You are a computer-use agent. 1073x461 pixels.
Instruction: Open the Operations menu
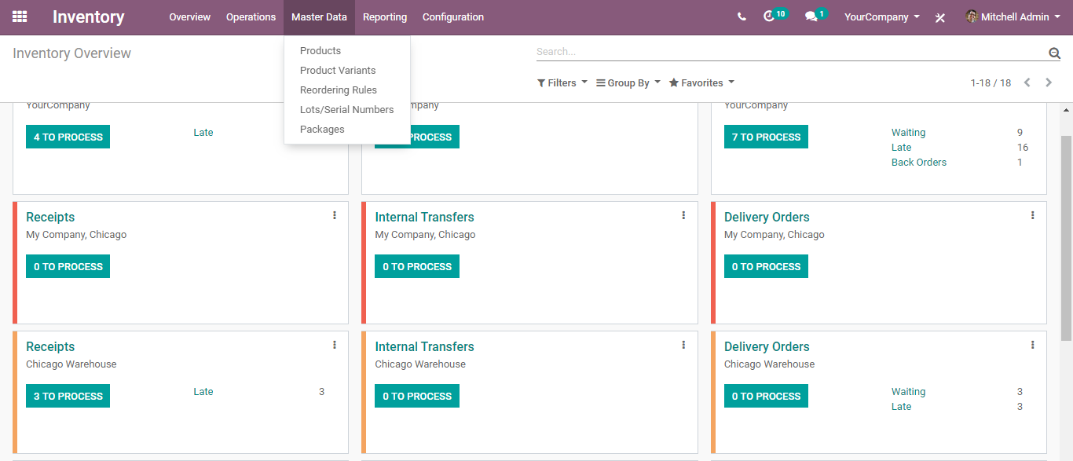[251, 16]
